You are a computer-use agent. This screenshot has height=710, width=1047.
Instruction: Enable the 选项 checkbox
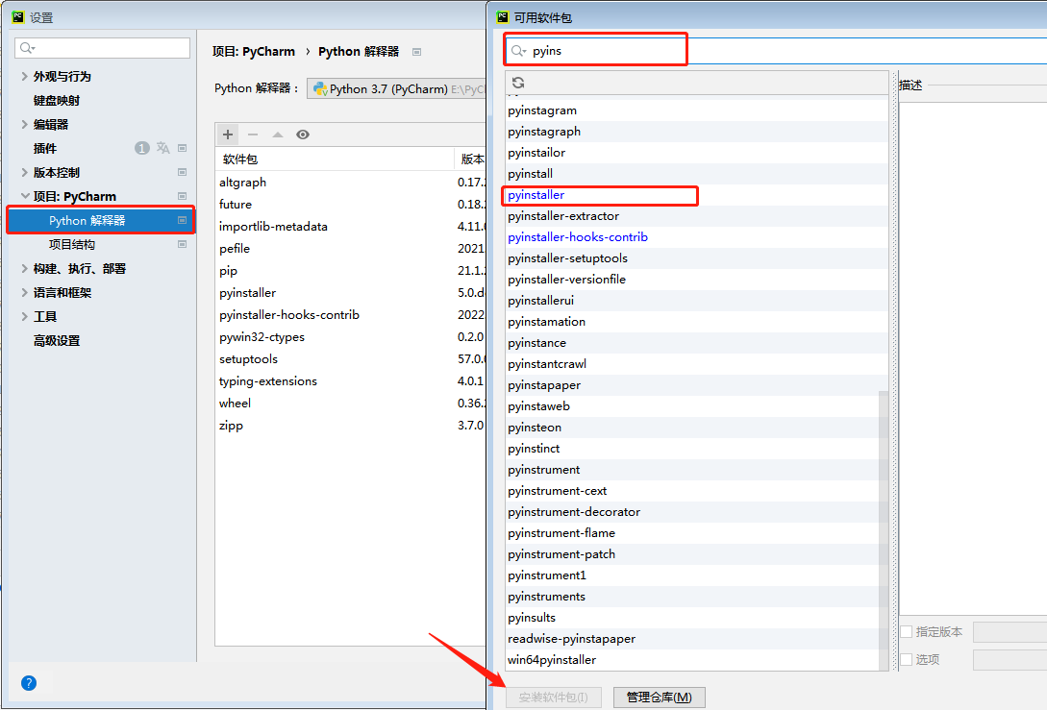point(906,659)
